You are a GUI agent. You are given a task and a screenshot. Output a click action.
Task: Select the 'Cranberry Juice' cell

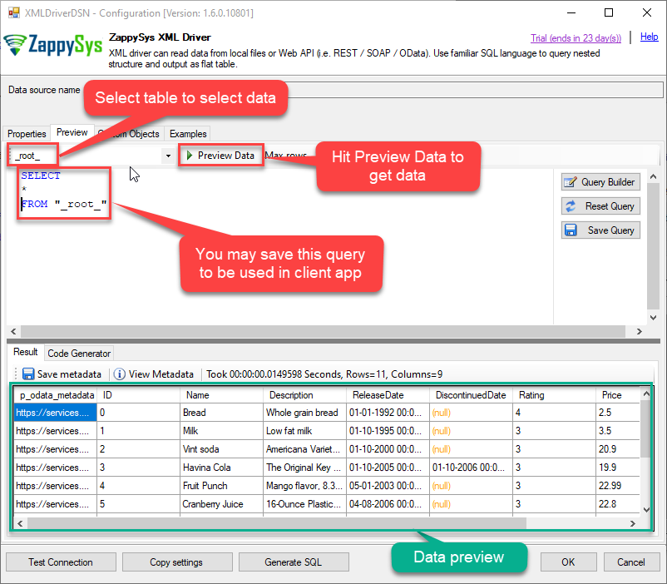(x=221, y=504)
